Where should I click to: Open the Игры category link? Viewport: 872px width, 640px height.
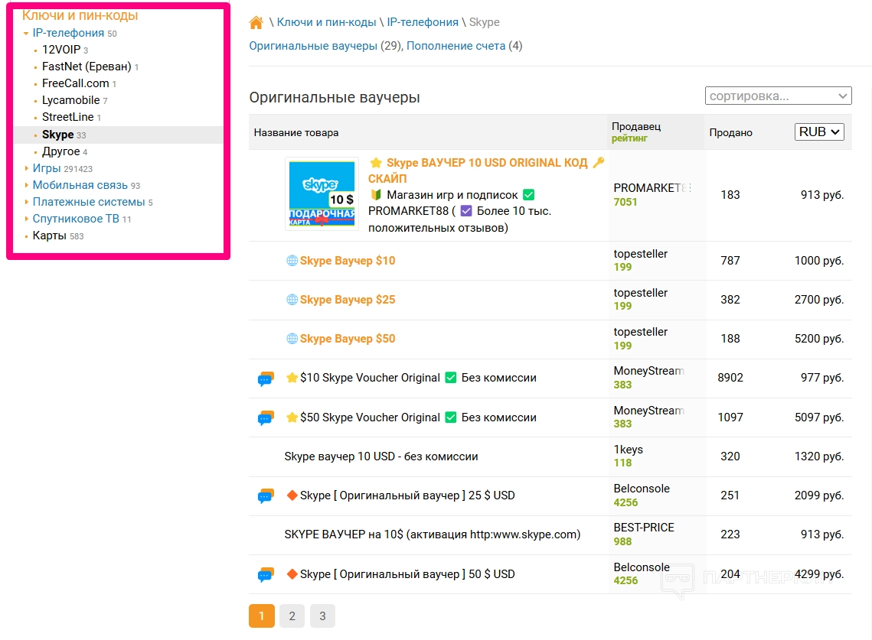47,168
